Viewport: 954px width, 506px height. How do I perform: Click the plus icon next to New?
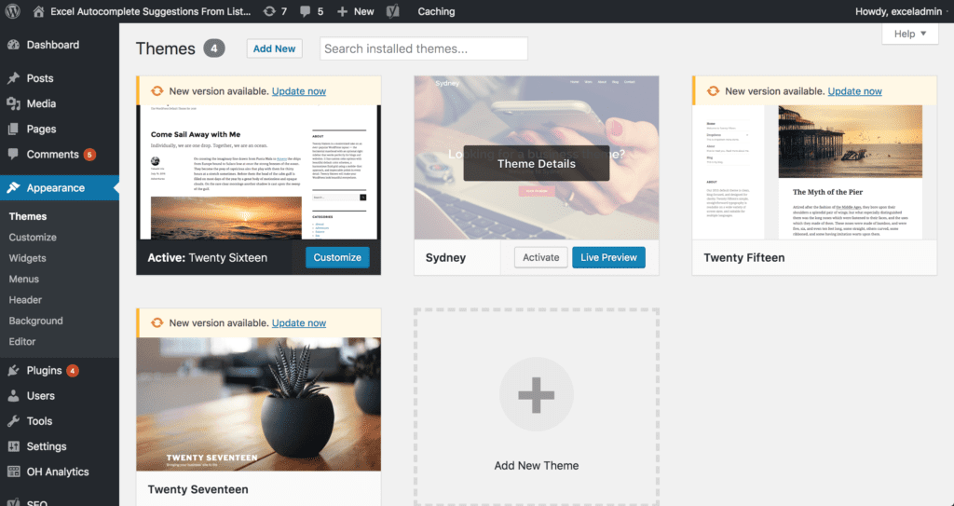click(x=342, y=11)
